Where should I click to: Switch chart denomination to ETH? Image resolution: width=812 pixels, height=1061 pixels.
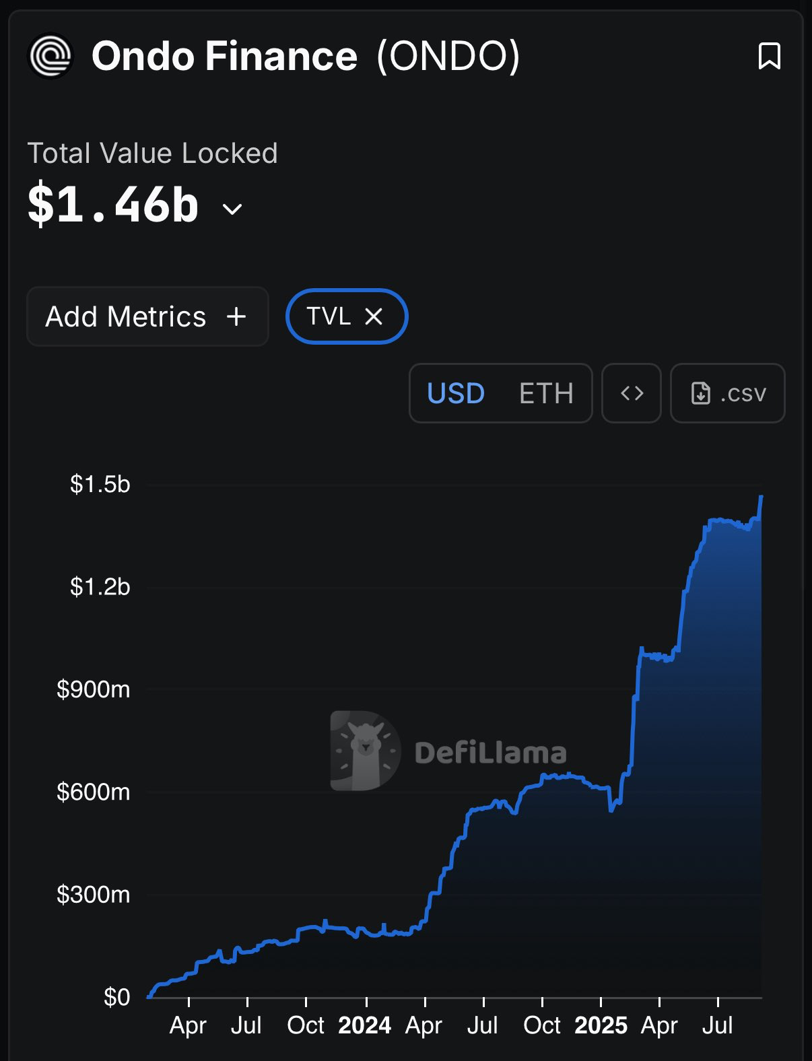coord(546,393)
